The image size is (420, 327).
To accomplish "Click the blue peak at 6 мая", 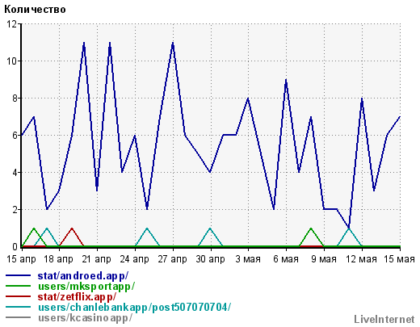I will pos(286,80).
